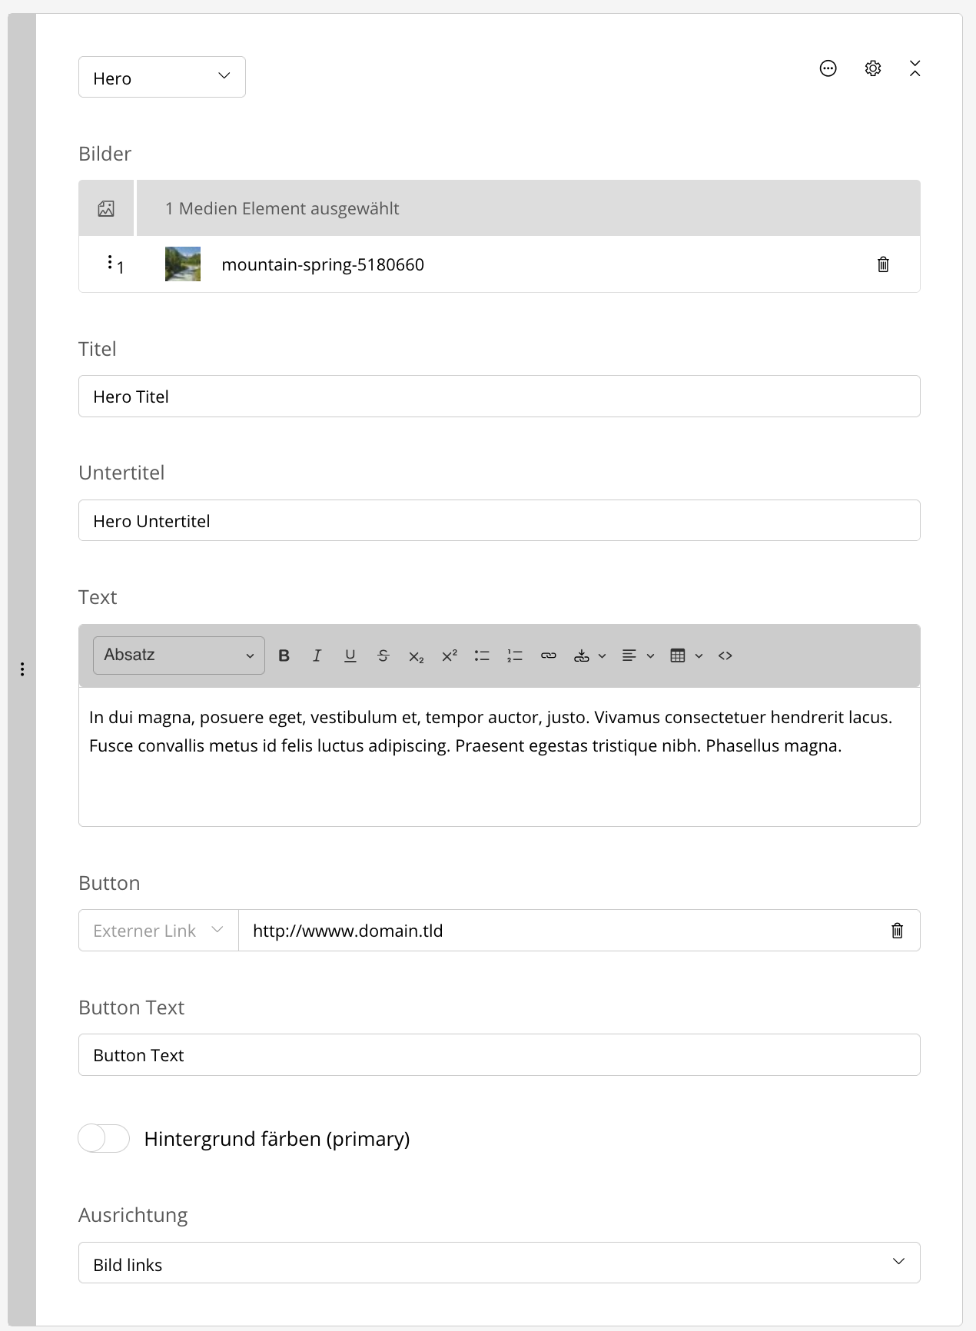Click the mountain-spring image thumbnail
The width and height of the screenshot is (976, 1331).
[x=183, y=264]
